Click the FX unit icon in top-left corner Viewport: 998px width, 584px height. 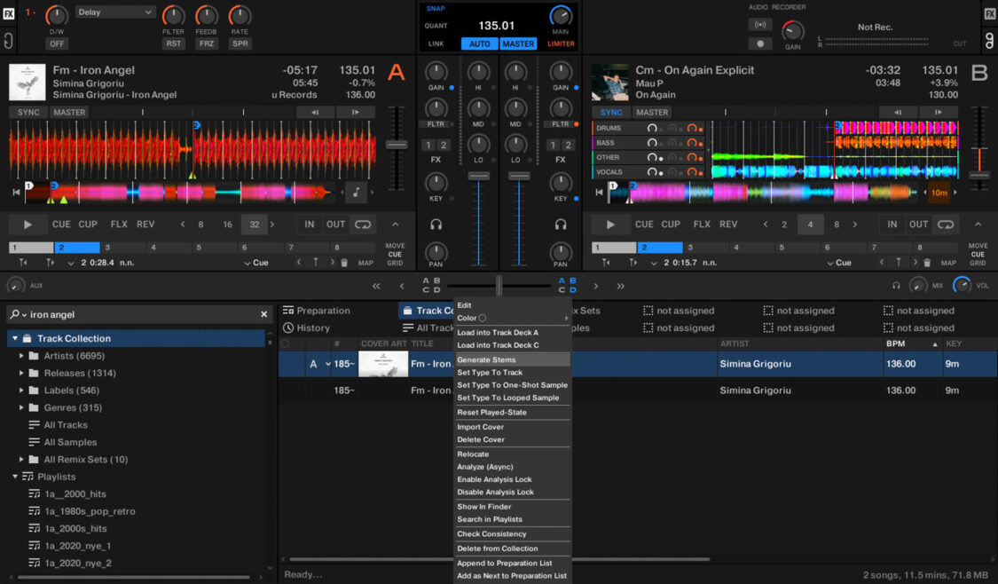point(8,13)
